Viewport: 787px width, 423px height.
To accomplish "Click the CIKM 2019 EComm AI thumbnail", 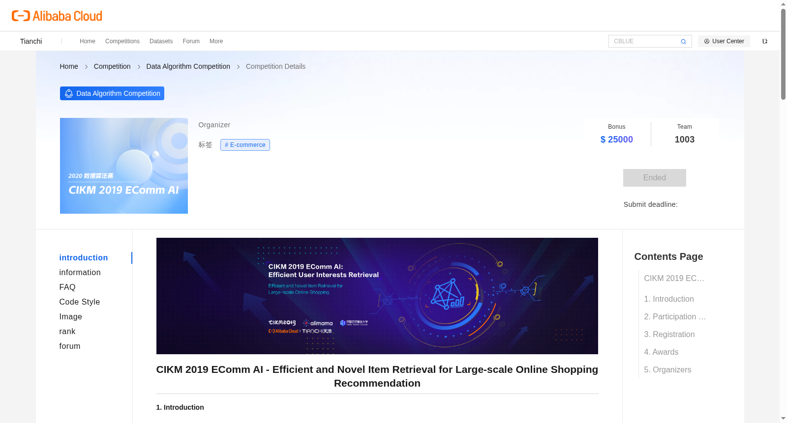I will tap(124, 166).
